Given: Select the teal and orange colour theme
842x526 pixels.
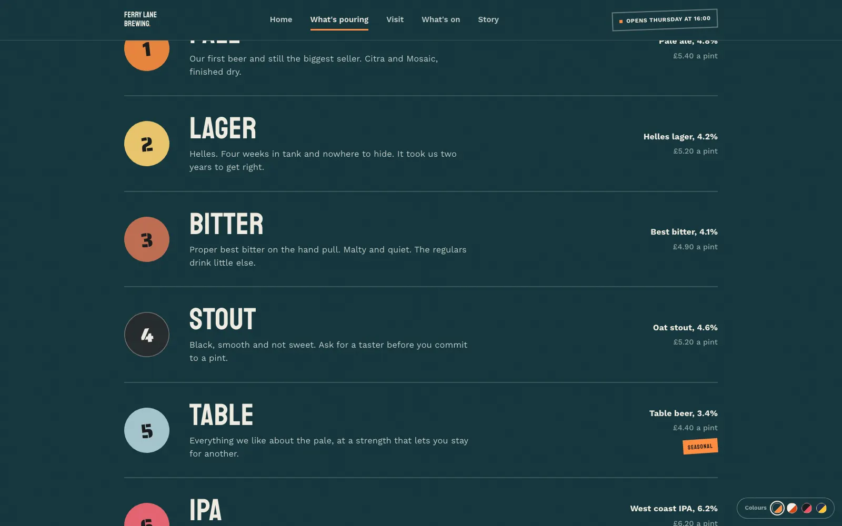Looking at the screenshot, I should coord(777,508).
